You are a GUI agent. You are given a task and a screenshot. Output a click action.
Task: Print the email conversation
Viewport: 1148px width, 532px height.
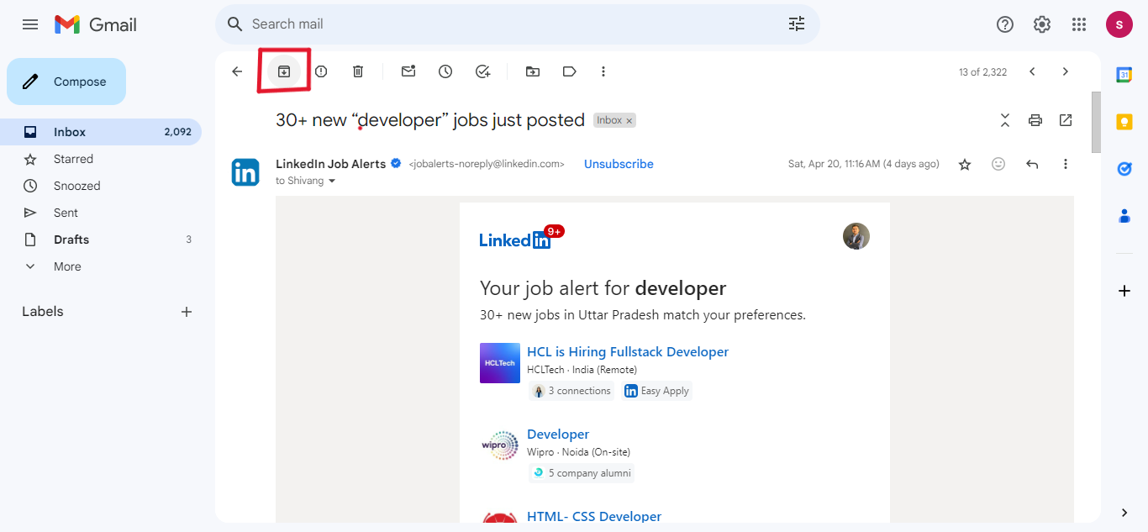[1035, 120]
